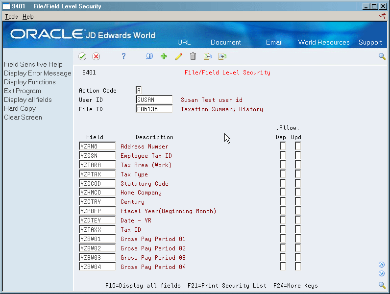390x294 pixels.
Task: Toggle Dsp checkbox for Tax Type
Action: click(x=283, y=174)
